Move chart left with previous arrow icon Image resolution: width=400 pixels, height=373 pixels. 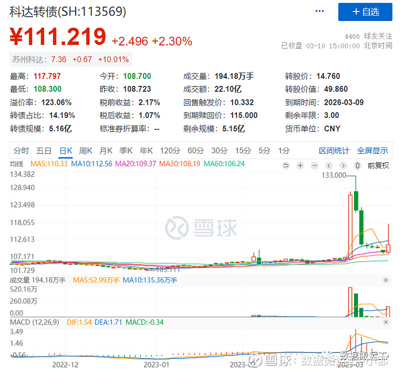coord(329,166)
